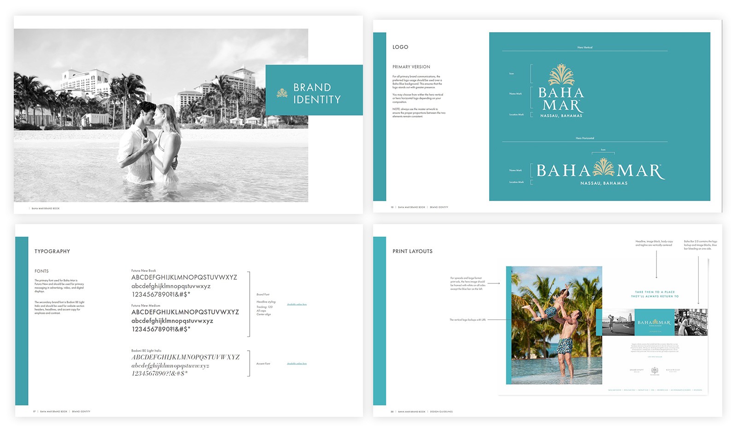Open the 'Available online here' link beside Brand Font
This screenshot has height=433, width=737.
click(297, 304)
